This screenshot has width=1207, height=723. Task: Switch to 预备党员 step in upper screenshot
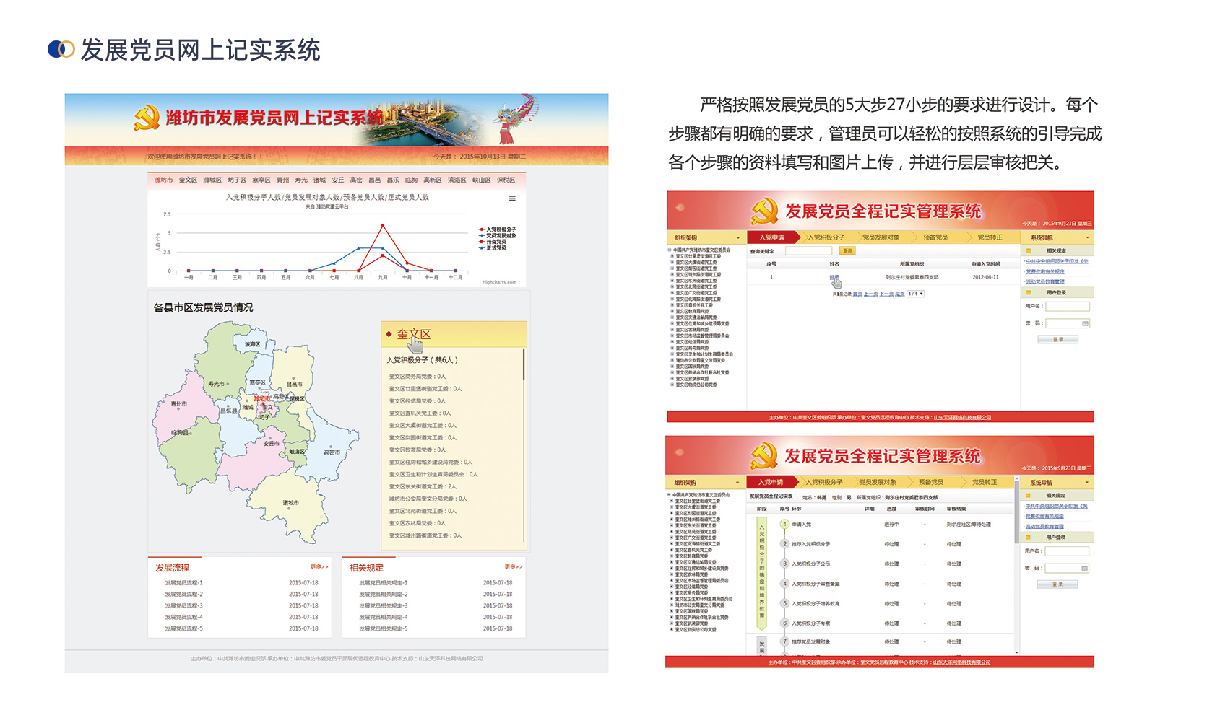coord(935,237)
